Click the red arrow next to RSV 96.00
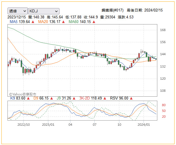Image resolution: width=176 pixels, height=145 pixels. pos(131,98)
